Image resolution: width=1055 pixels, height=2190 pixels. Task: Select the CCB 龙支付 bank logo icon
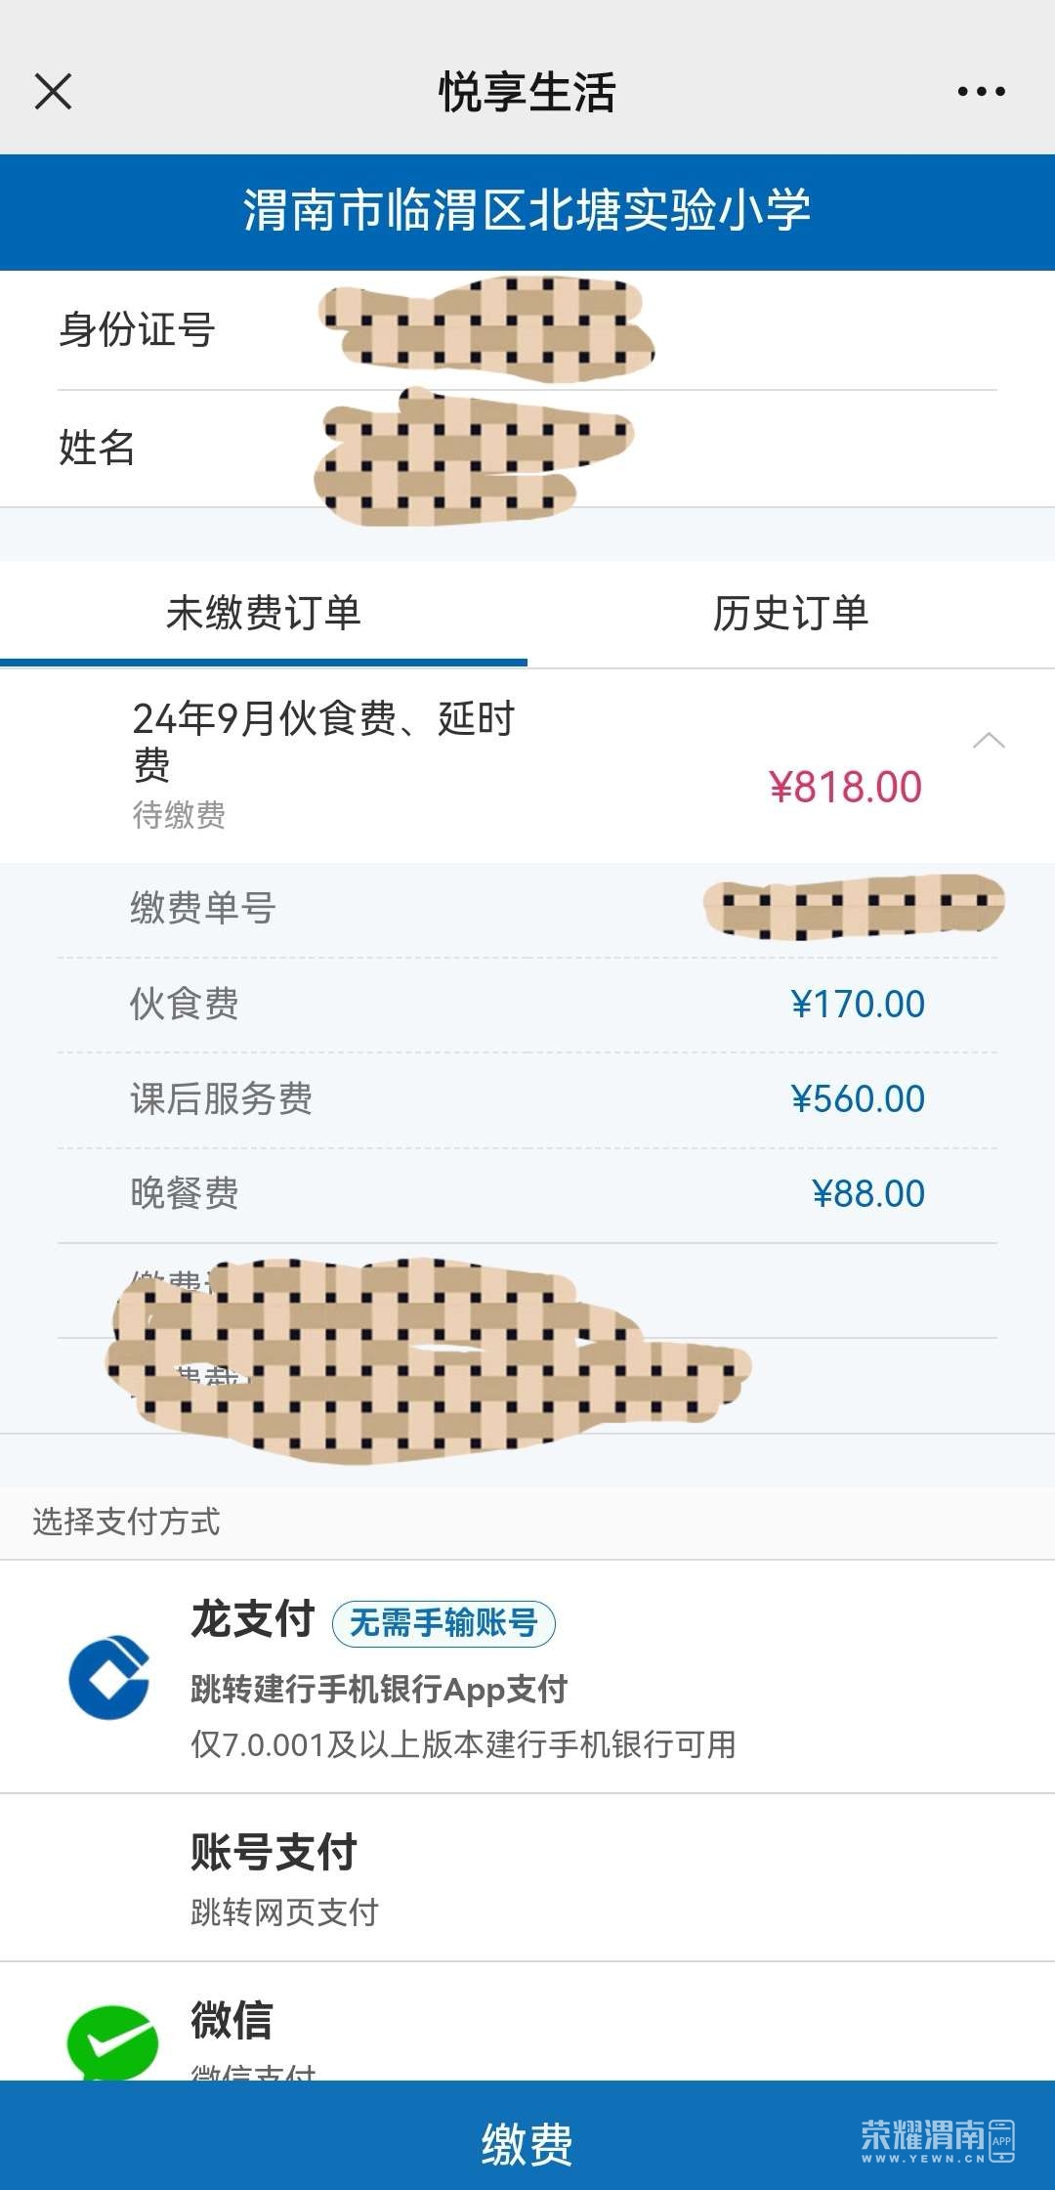tap(108, 1677)
